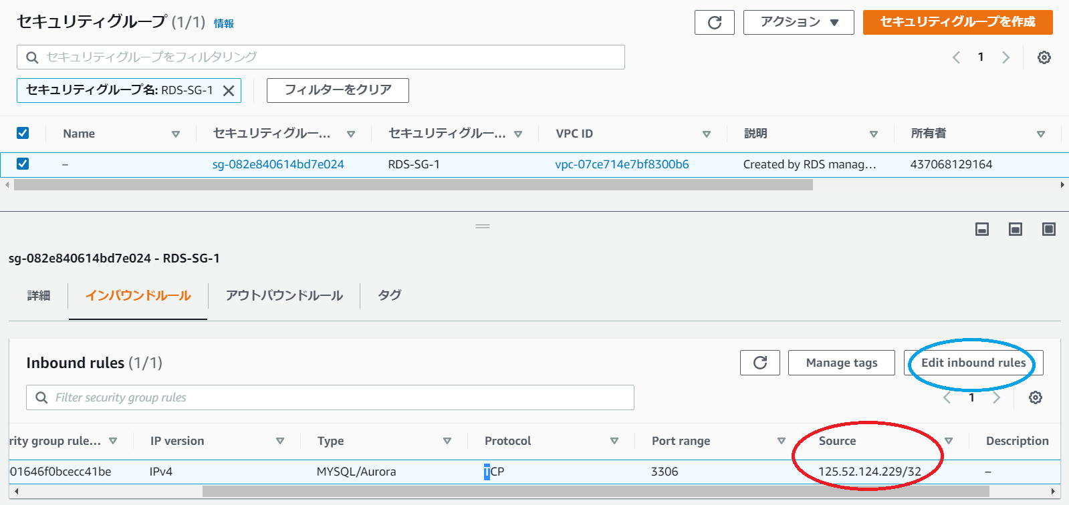Sort inbound rules by IP version arrow
The image size is (1069, 505).
pyautogui.click(x=280, y=441)
